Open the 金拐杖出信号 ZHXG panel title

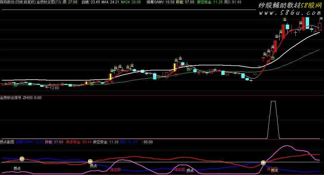point(21,98)
